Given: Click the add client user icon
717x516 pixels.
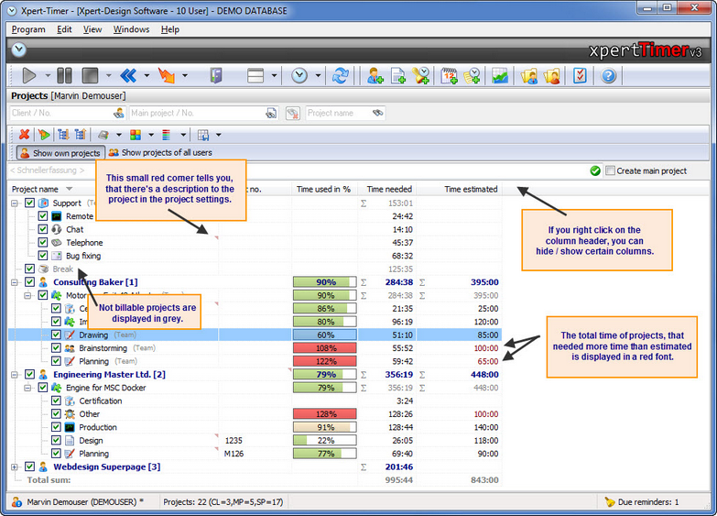Looking at the screenshot, I should pyautogui.click(x=375, y=75).
